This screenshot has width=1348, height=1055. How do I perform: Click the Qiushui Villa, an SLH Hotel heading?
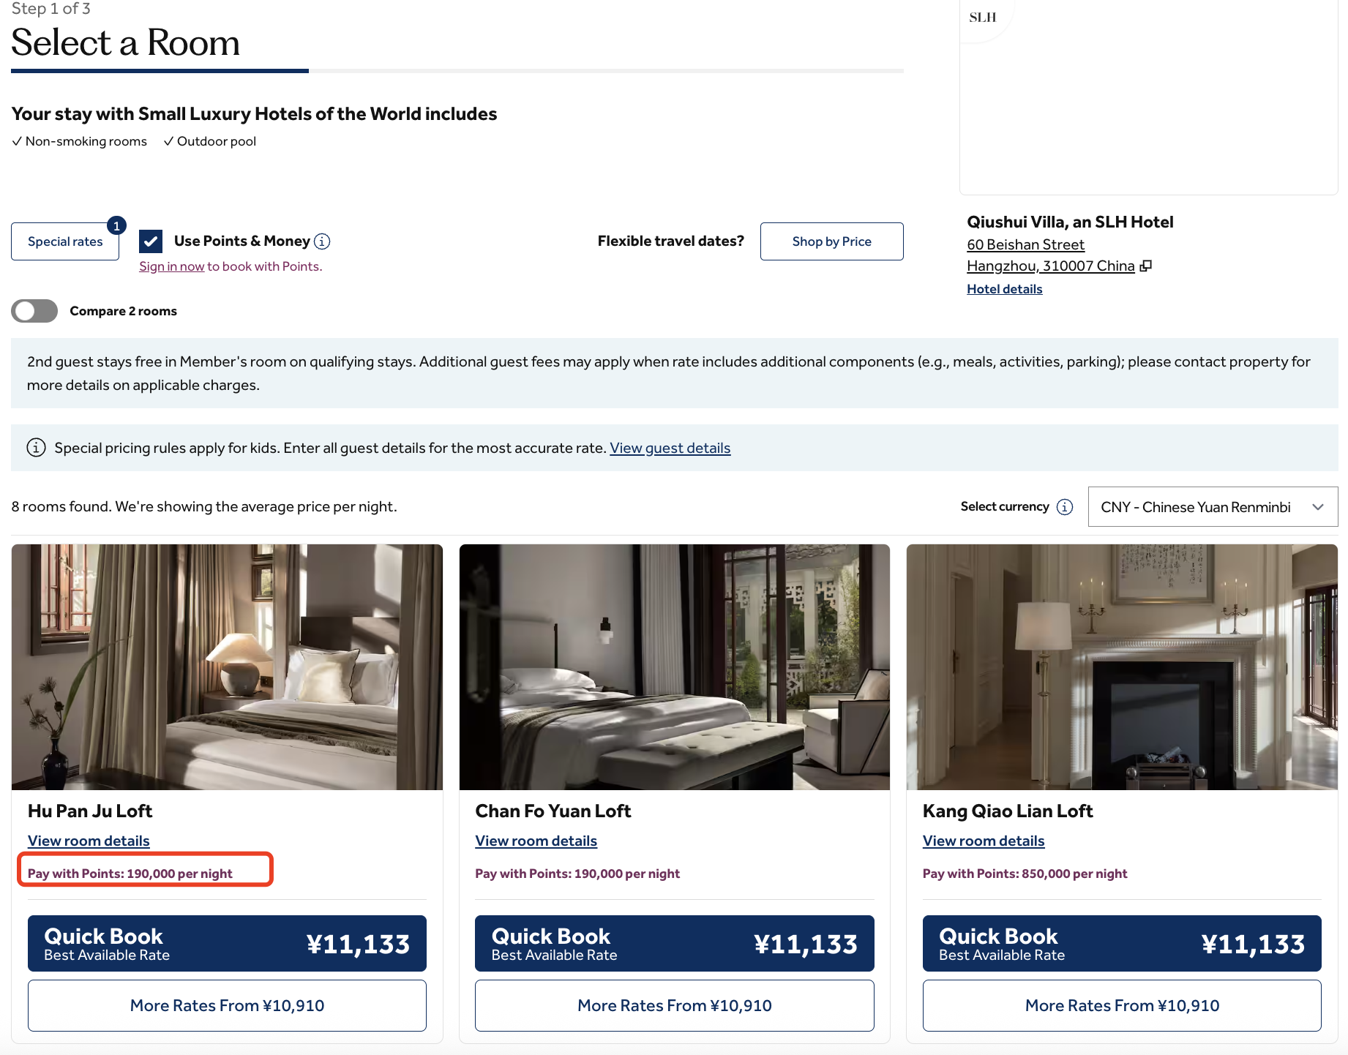click(1070, 222)
